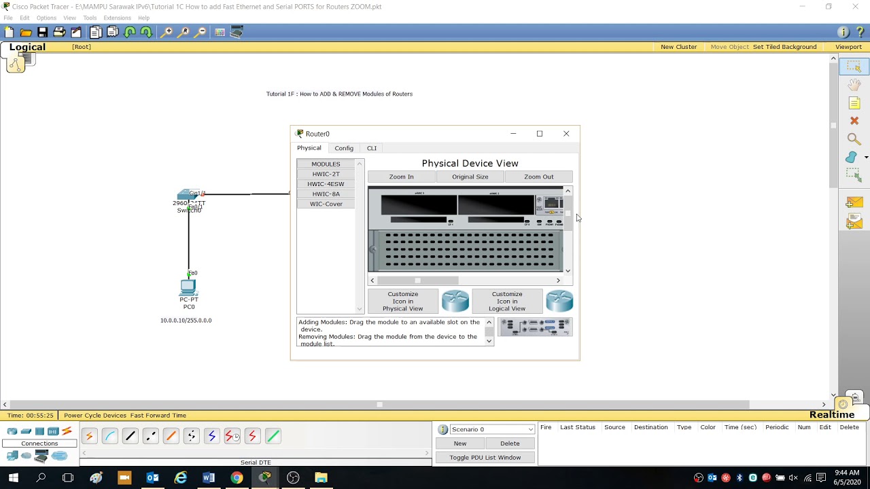The width and height of the screenshot is (870, 489).
Task: Choose automatic connection type lightning icon
Action: [89, 436]
